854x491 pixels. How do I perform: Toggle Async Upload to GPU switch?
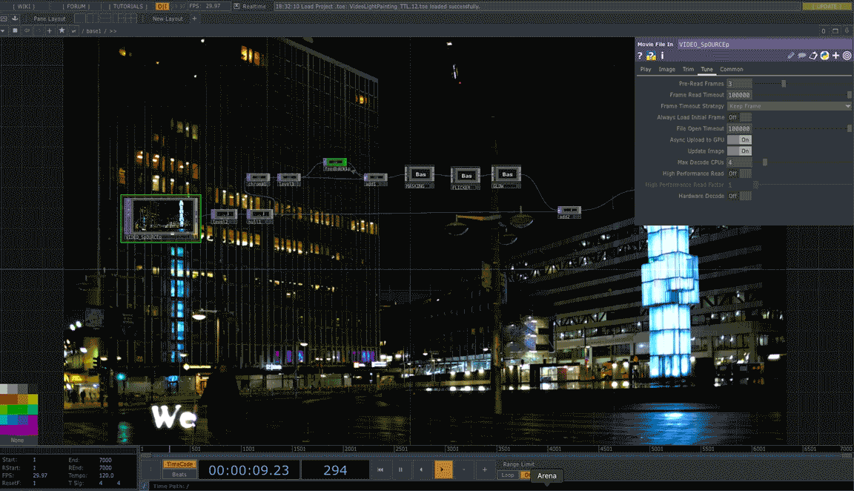739,139
